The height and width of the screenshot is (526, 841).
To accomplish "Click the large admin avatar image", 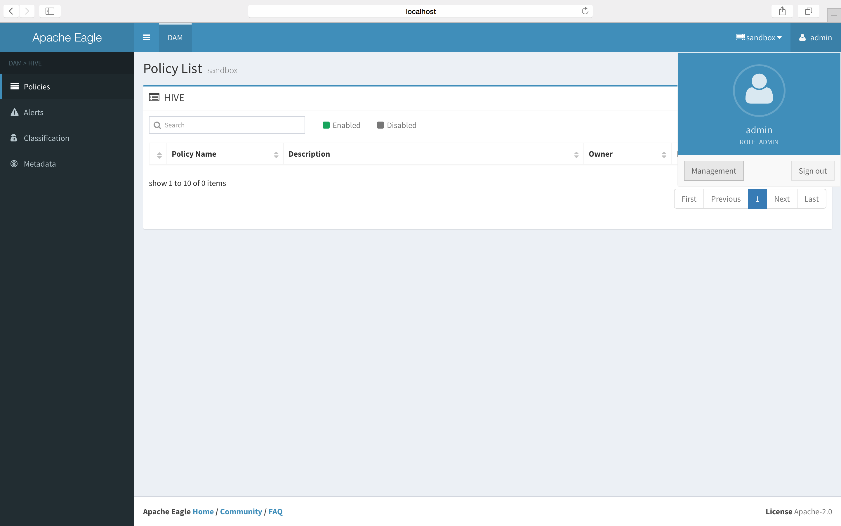I will coord(759,91).
